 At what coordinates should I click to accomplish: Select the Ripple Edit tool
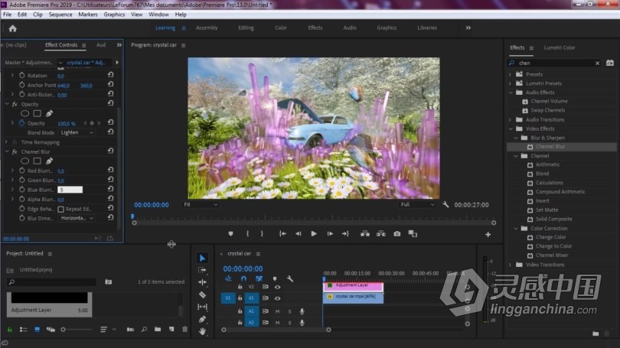pyautogui.click(x=202, y=282)
